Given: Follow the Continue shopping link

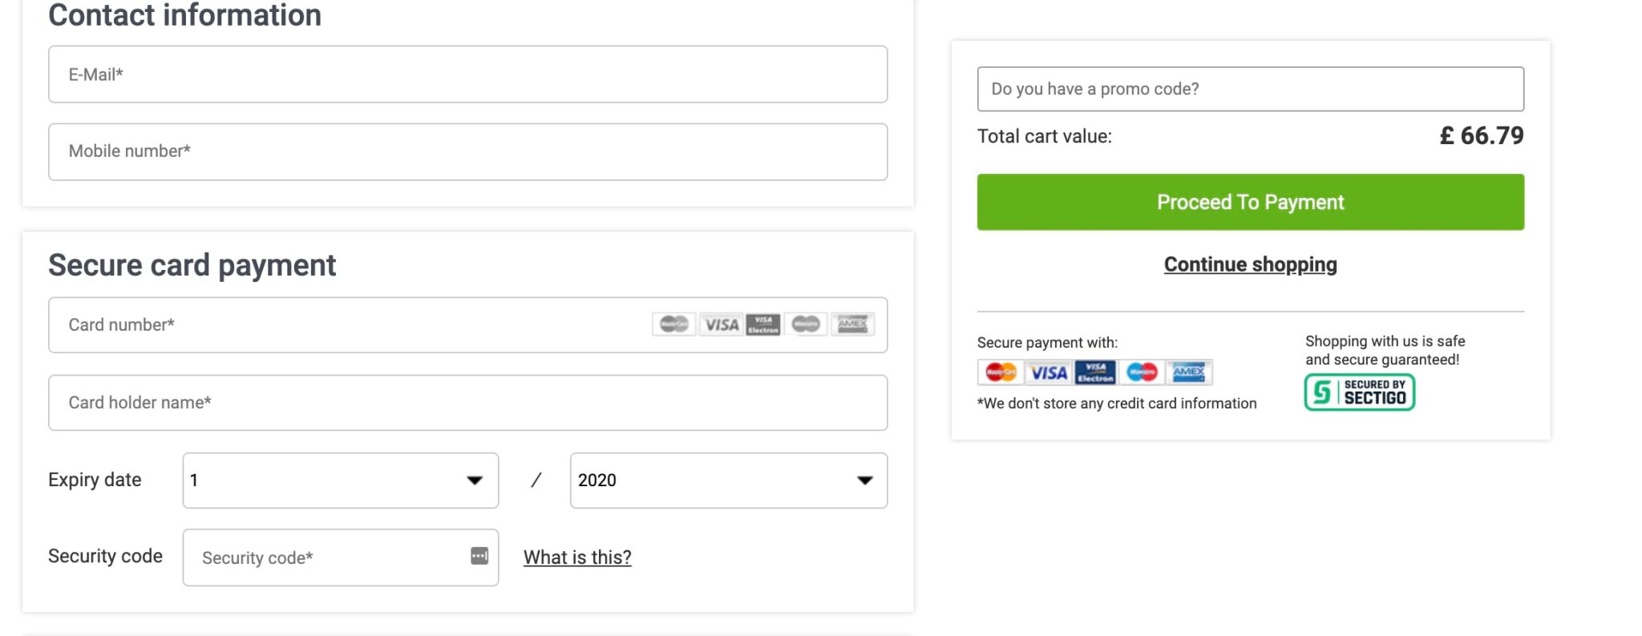Looking at the screenshot, I should pyautogui.click(x=1250, y=264).
